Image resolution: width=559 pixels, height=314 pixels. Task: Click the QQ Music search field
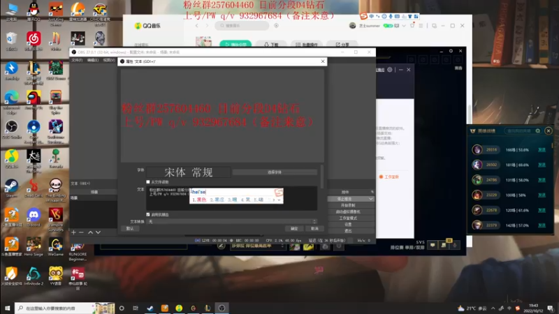click(242, 26)
